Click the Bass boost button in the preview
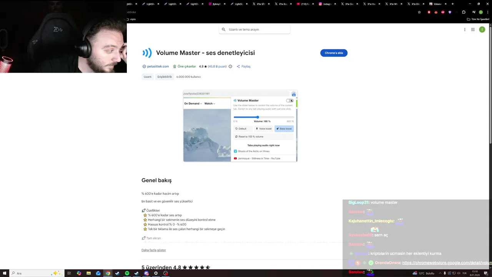This screenshot has height=277, width=492. (x=284, y=128)
